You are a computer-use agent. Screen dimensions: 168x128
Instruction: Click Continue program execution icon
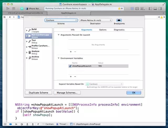coord(16,124)
